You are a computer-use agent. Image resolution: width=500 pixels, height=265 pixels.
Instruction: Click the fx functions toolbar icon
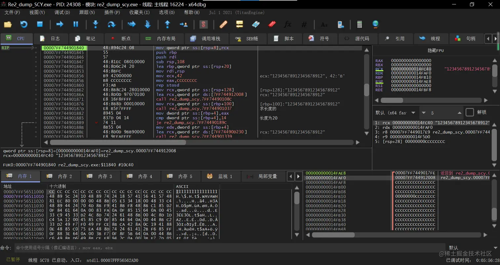[x=288, y=24]
